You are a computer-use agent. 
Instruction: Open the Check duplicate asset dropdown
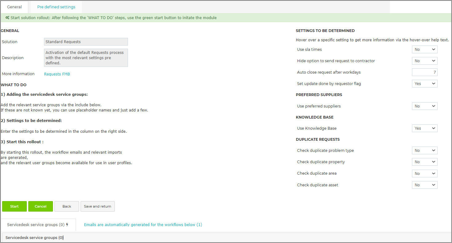425,185
